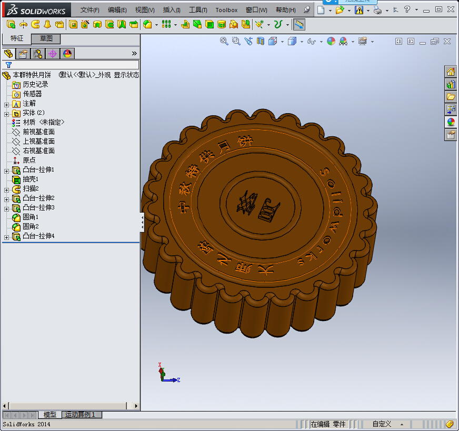Select the Fillet tool
The height and width of the screenshot is (431, 459).
pyautogui.click(x=147, y=25)
